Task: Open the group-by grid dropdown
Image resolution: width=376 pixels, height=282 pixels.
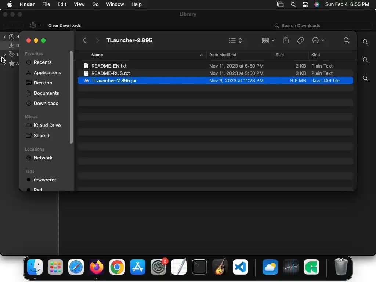Action: (x=268, y=40)
